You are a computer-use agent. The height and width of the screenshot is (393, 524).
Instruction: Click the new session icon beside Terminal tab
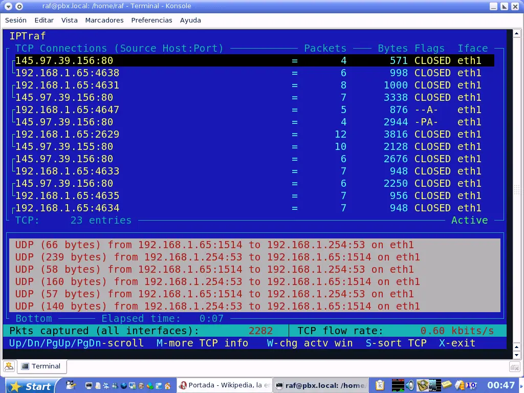(x=9, y=366)
